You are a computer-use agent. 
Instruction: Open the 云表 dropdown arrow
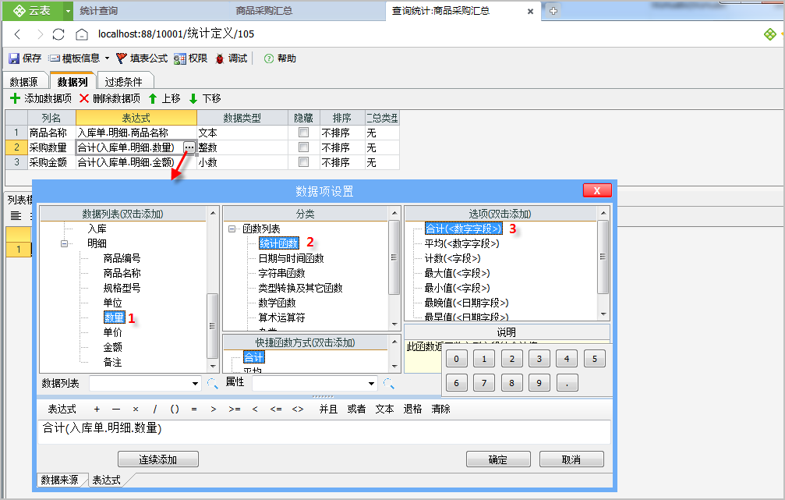point(68,10)
